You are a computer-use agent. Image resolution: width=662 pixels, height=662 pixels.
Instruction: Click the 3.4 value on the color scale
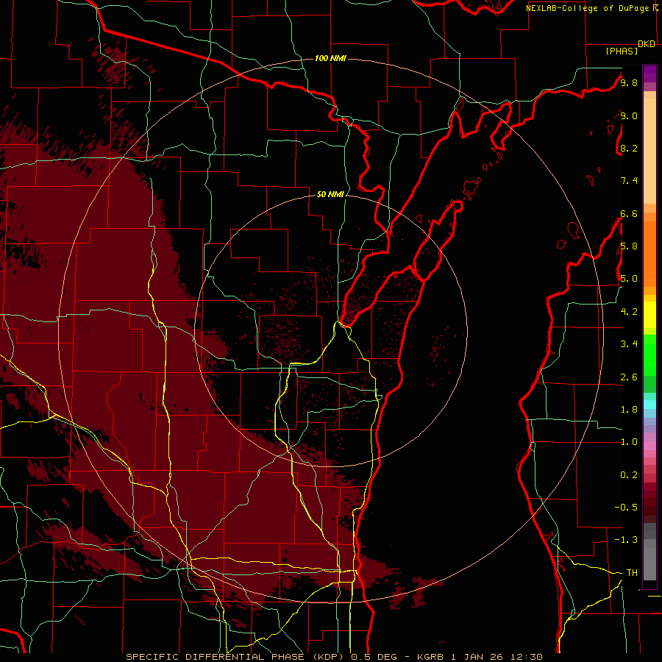click(x=629, y=344)
